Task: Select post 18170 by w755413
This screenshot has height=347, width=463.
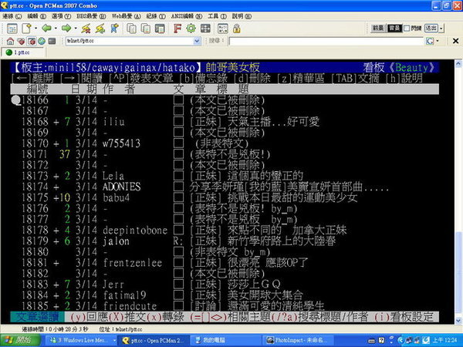Action: pyautogui.click(x=225, y=143)
